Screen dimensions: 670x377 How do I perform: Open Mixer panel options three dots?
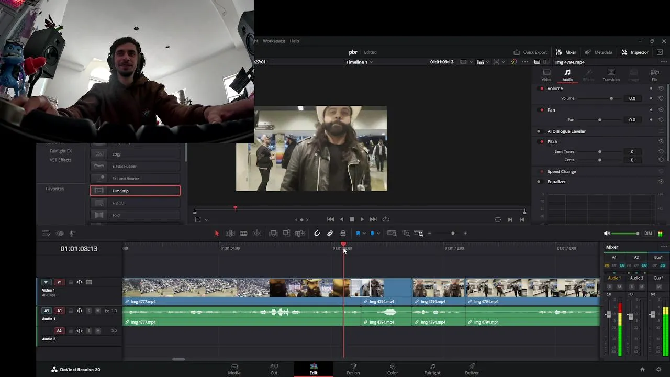coord(664,247)
